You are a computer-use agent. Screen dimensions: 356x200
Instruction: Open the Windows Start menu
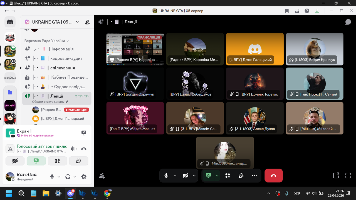pos(9,193)
